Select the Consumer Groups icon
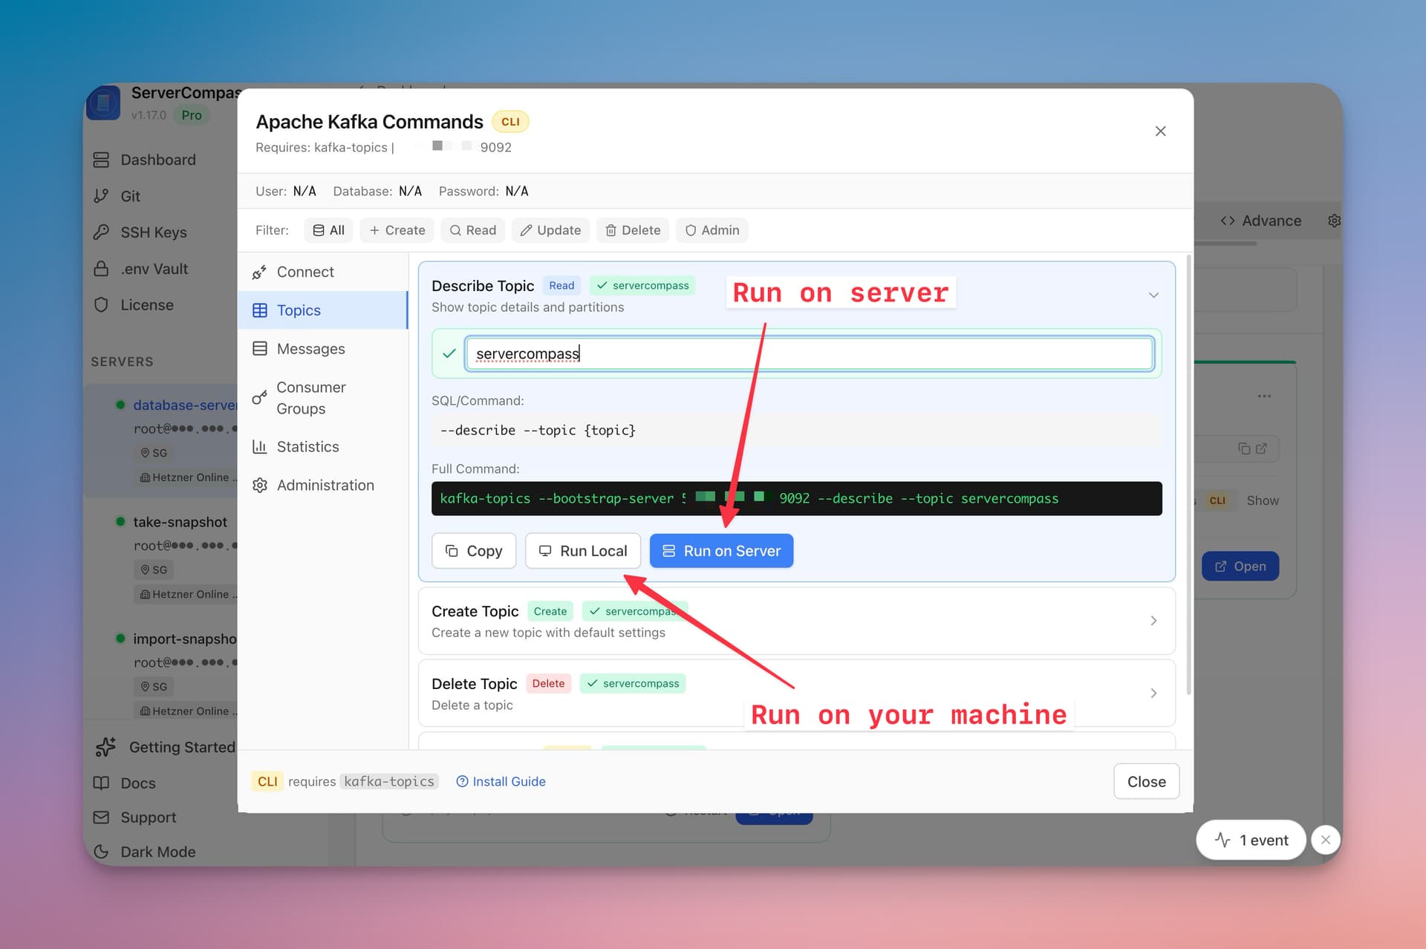The height and width of the screenshot is (949, 1426). click(260, 397)
